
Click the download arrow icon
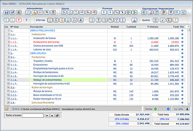134,20
